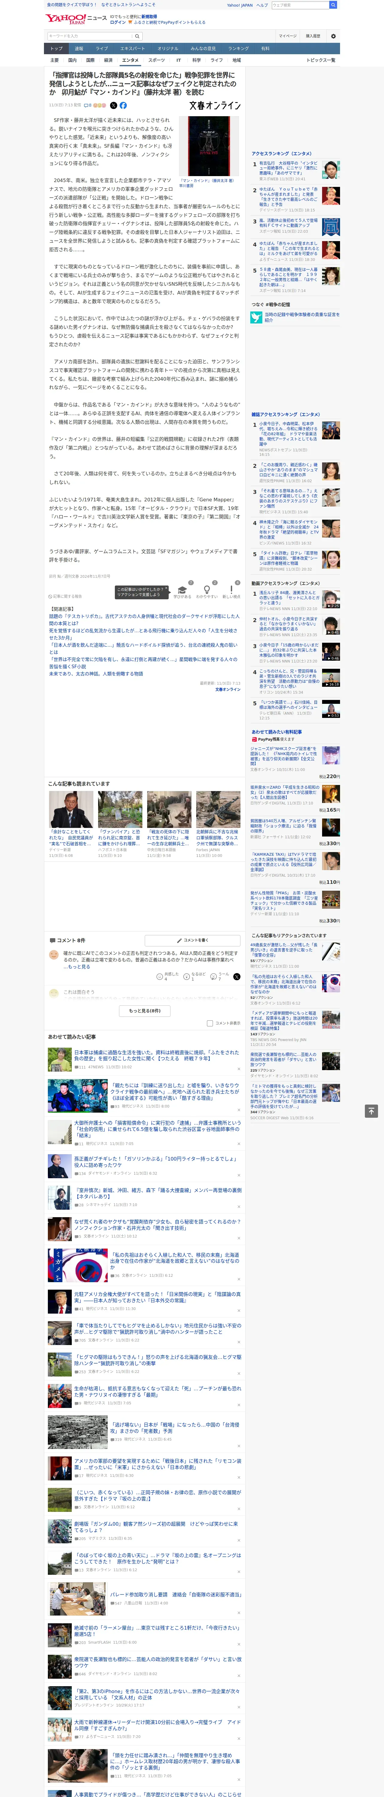Image resolution: width=384 pixels, height=1797 pixels.
Task: Open マイページ link
Action: tap(287, 36)
